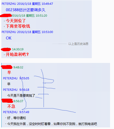Image resolution: width=114 pixels, height=129 pixels.
Task: Click the PETERZHU header stamped 9:57:49
Action: coord(16,112)
